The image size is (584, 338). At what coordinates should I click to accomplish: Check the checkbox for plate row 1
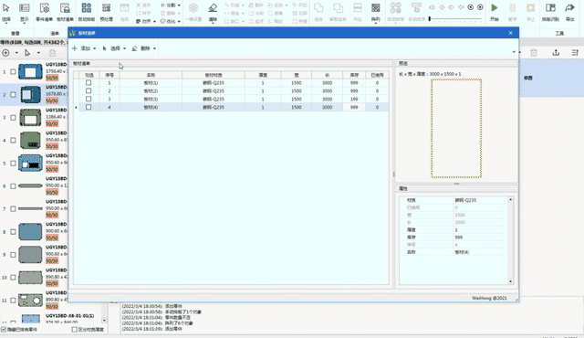pos(89,83)
